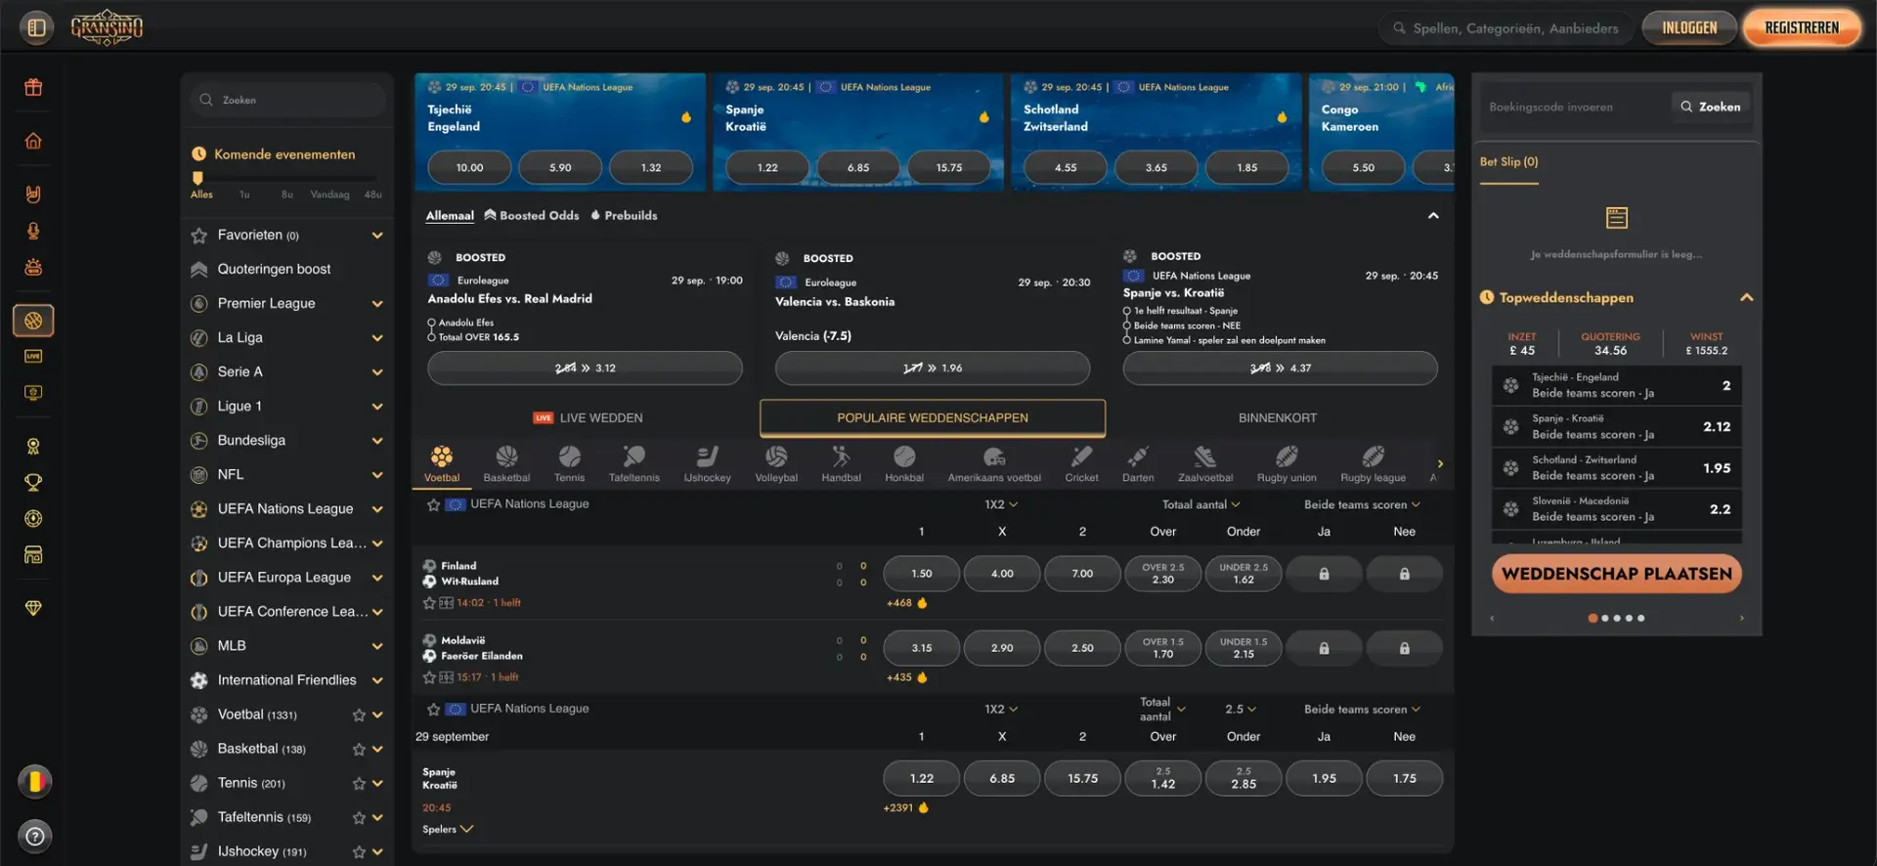
Task: Focus the Boekingscode invoeren input
Action: coord(1574,108)
